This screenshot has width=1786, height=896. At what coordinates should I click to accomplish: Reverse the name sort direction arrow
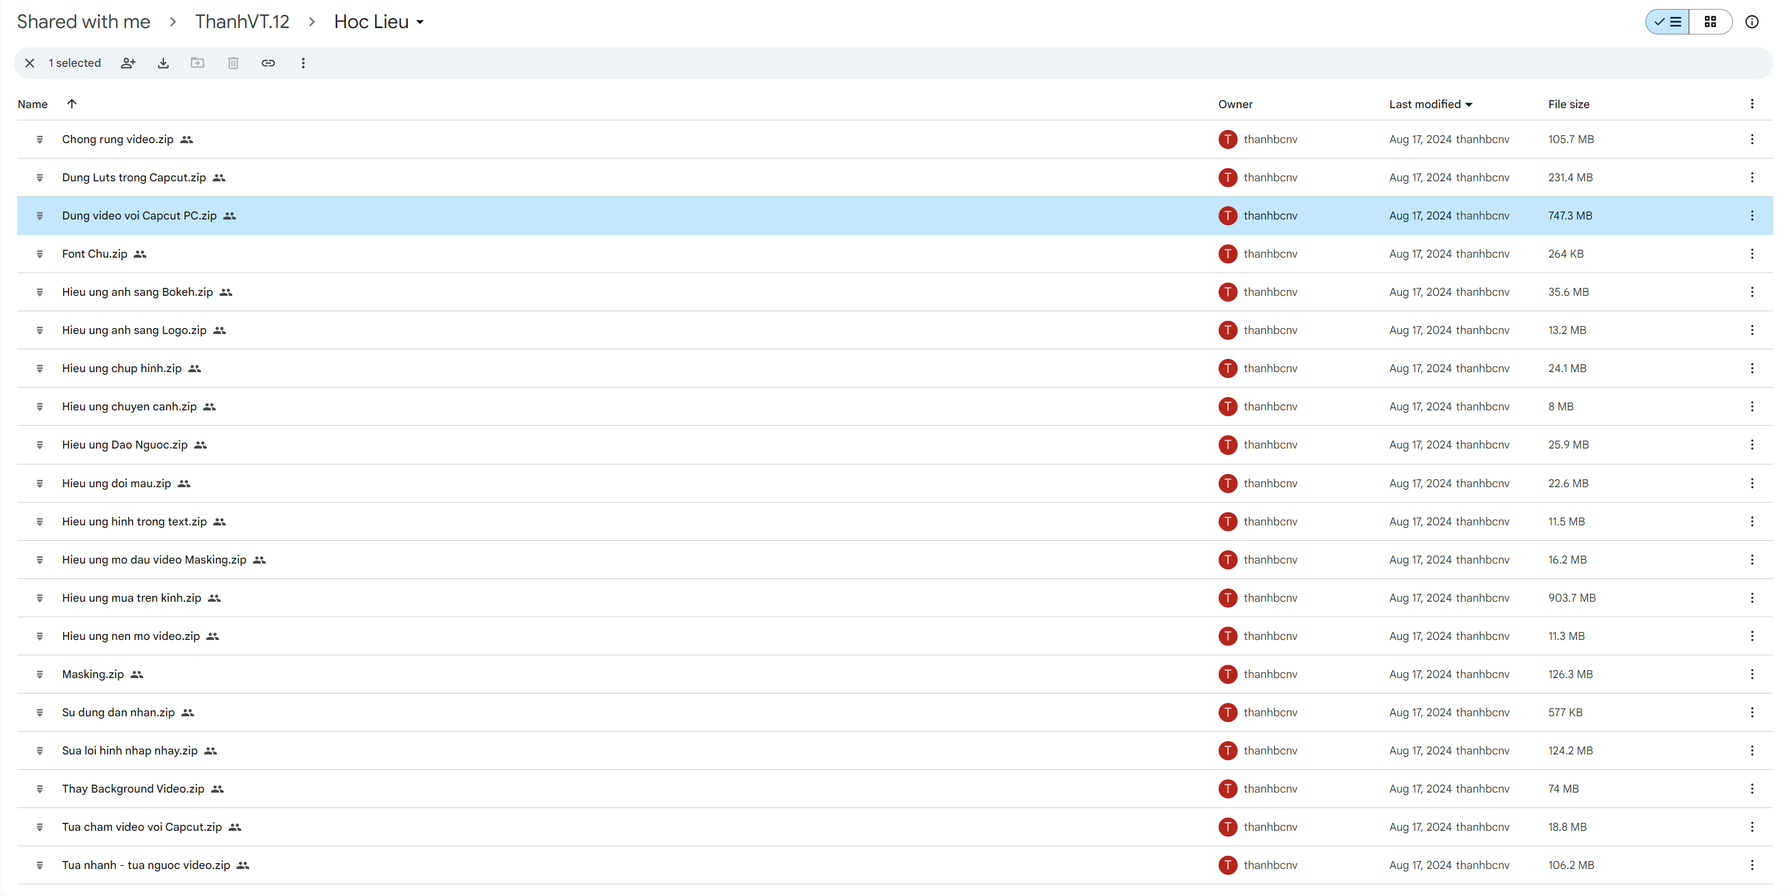pos(72,104)
